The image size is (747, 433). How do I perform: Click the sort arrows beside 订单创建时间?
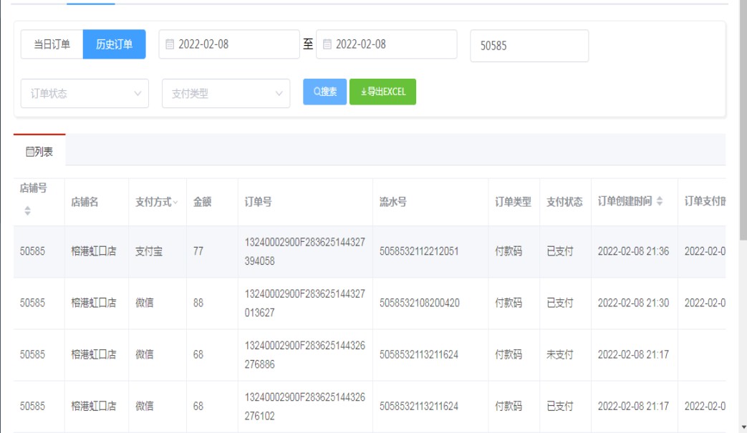tap(660, 202)
